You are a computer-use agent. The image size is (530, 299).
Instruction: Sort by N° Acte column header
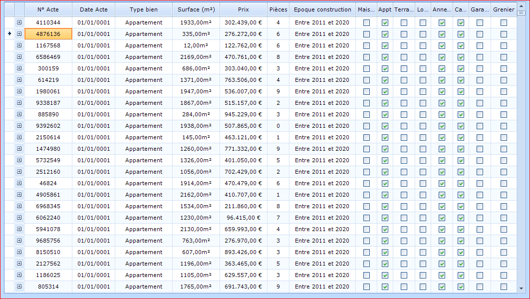[48, 9]
